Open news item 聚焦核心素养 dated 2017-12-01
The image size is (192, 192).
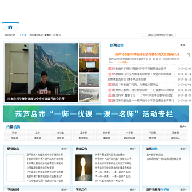pos(143,90)
